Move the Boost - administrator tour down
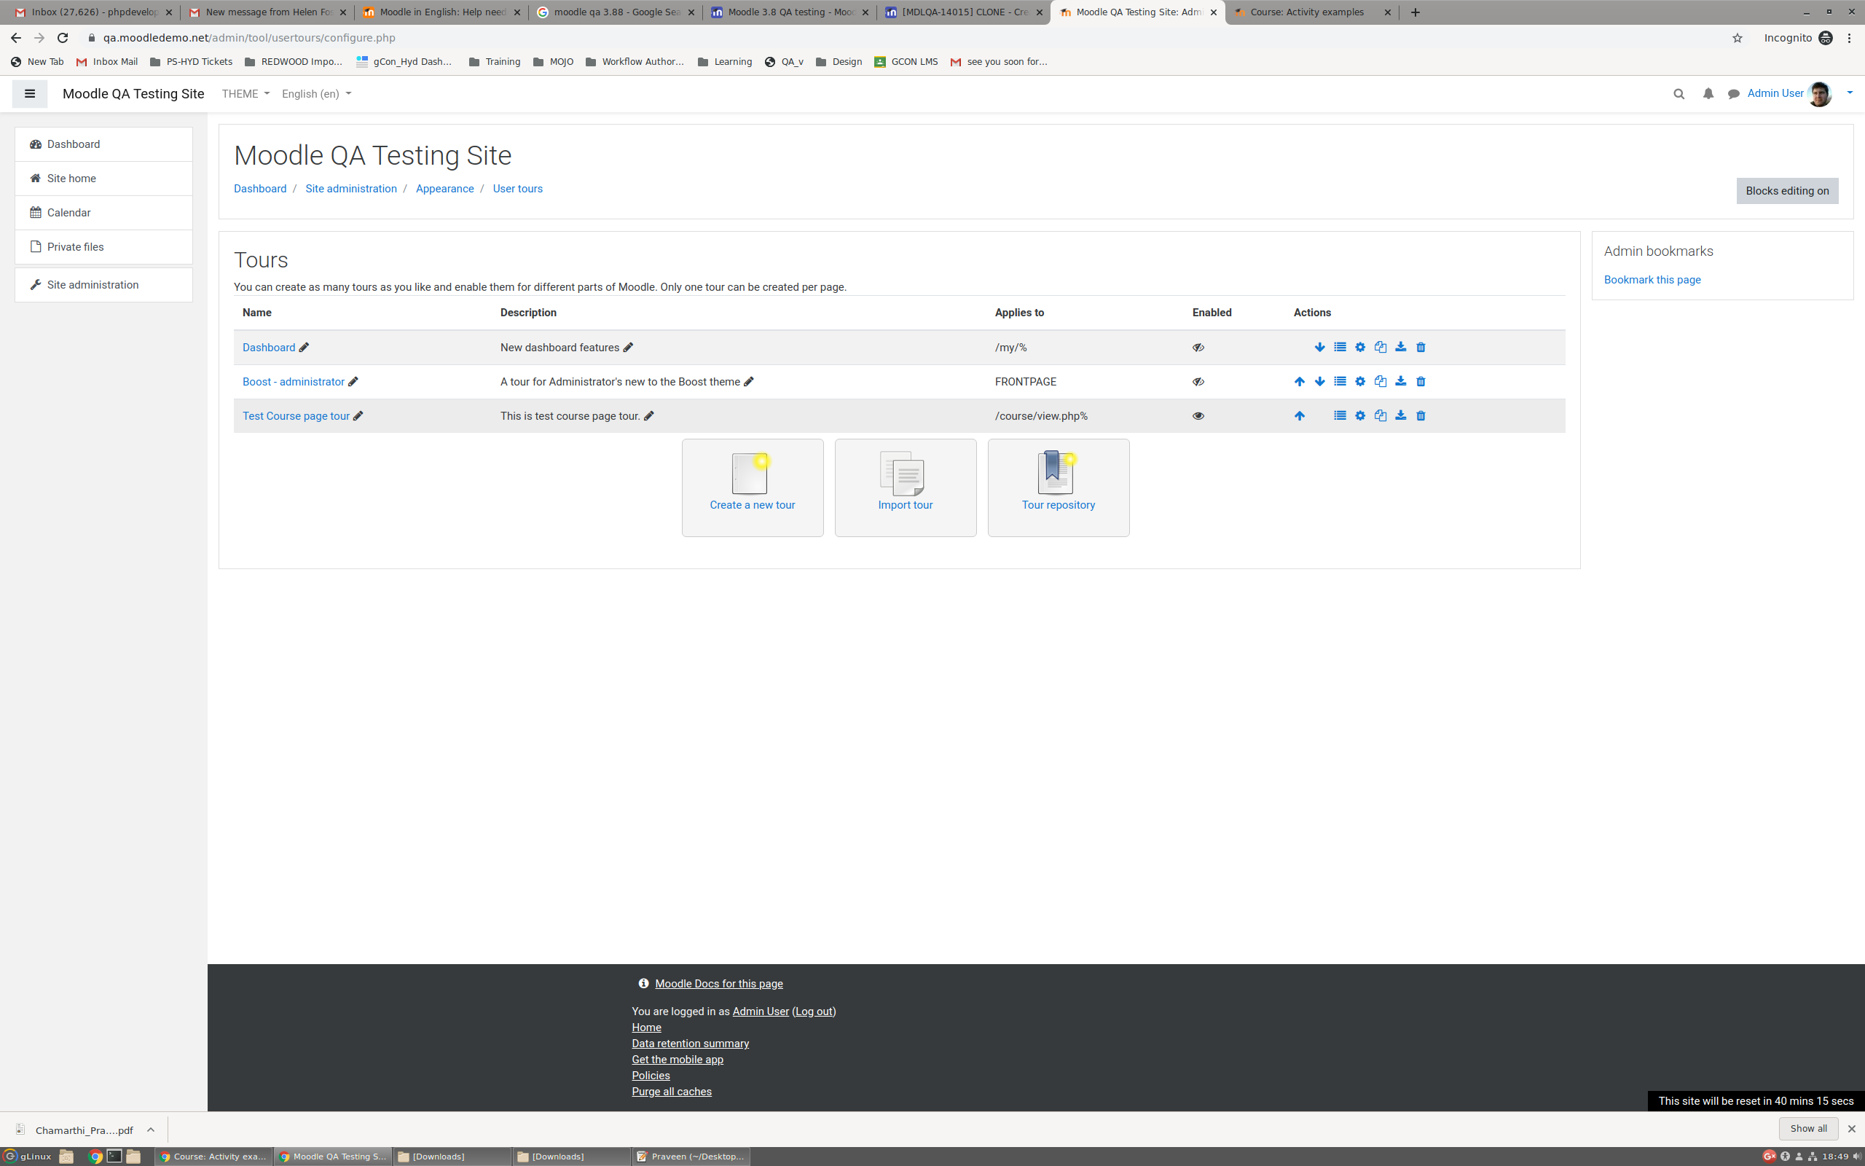Viewport: 1865px width, 1166px height. point(1319,382)
